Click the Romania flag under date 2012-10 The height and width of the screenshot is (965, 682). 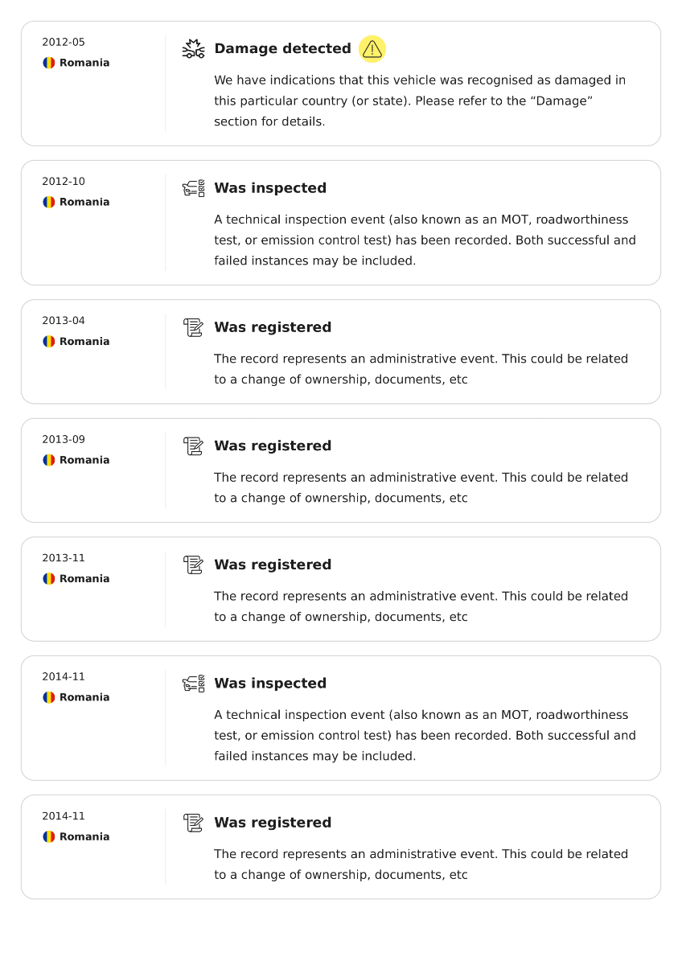pyautogui.click(x=49, y=202)
